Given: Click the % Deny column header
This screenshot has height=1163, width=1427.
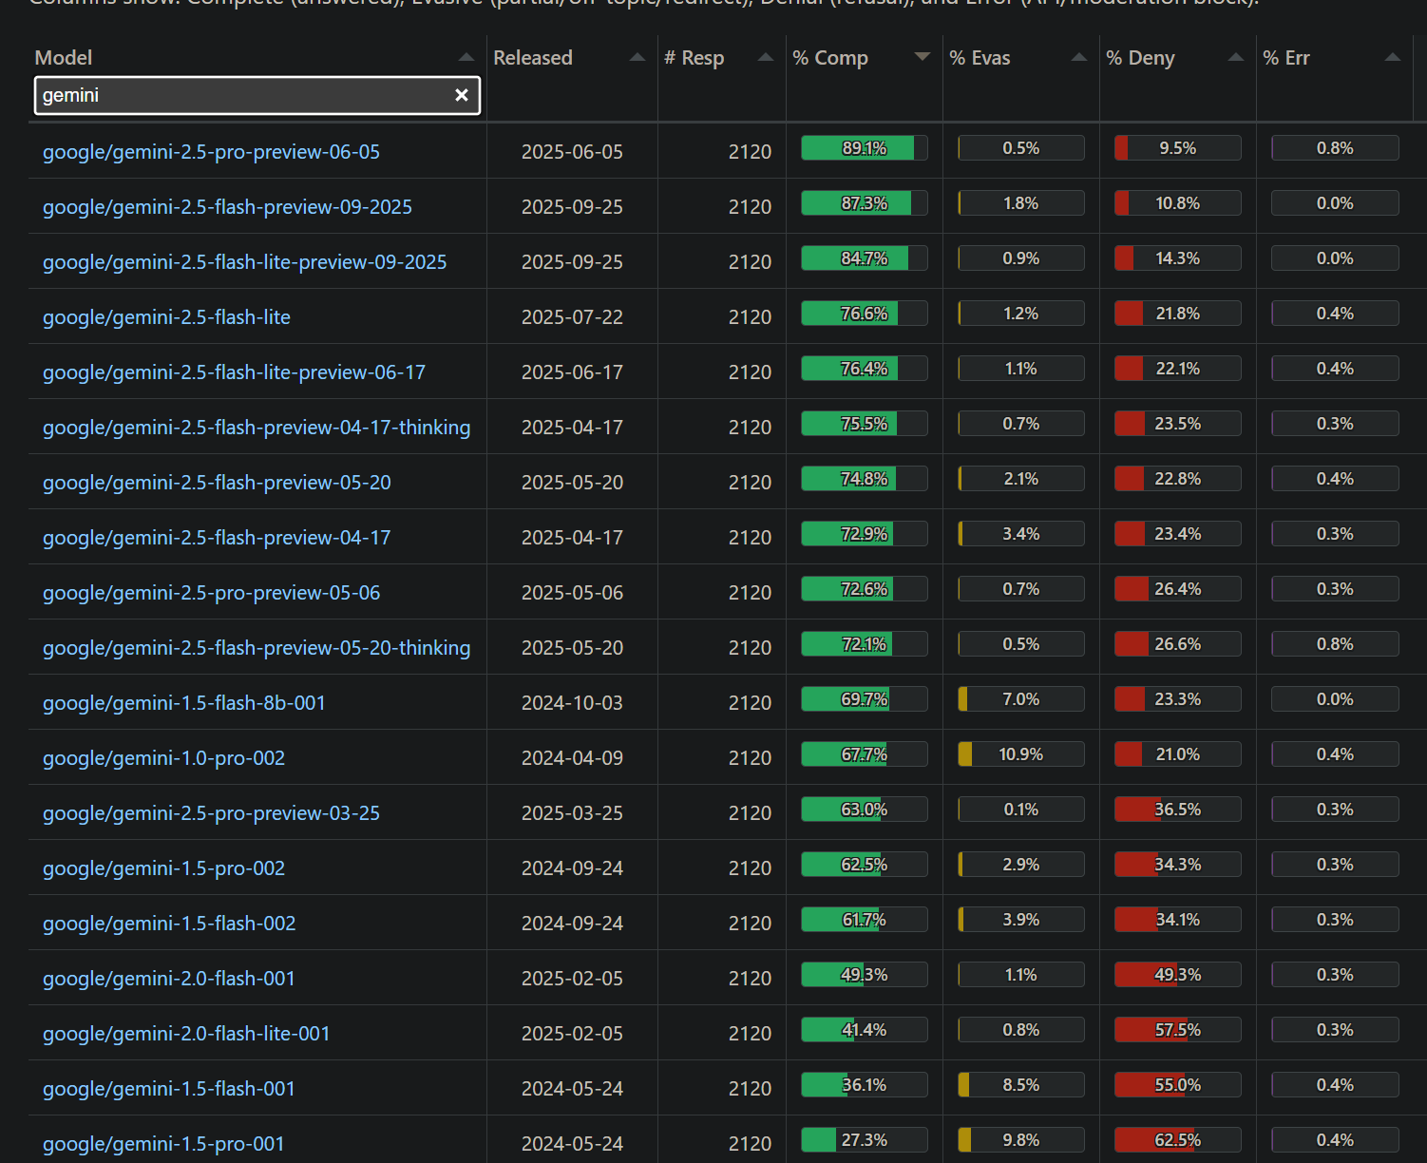Looking at the screenshot, I should [x=1140, y=58].
